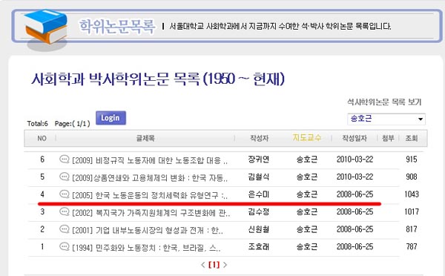Click author name 은수미

click(259, 194)
